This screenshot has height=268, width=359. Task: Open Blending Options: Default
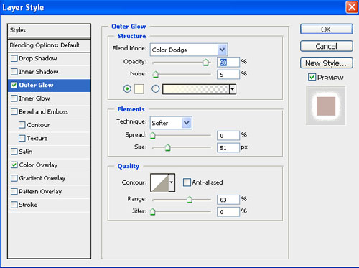49,45
